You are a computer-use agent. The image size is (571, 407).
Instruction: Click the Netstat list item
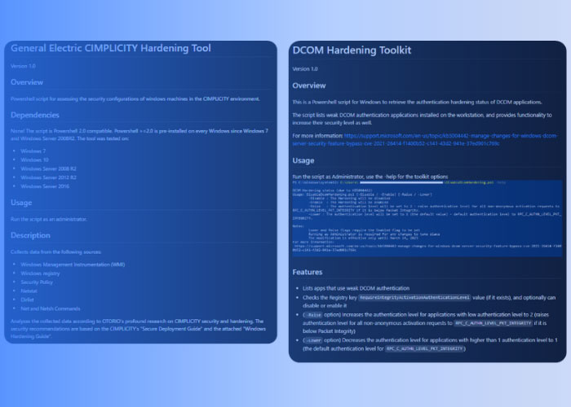pyautogui.click(x=29, y=291)
